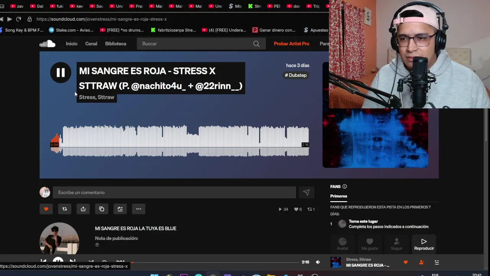
Task: Open the [FREE] *no drums bookmark
Action: point(122,30)
